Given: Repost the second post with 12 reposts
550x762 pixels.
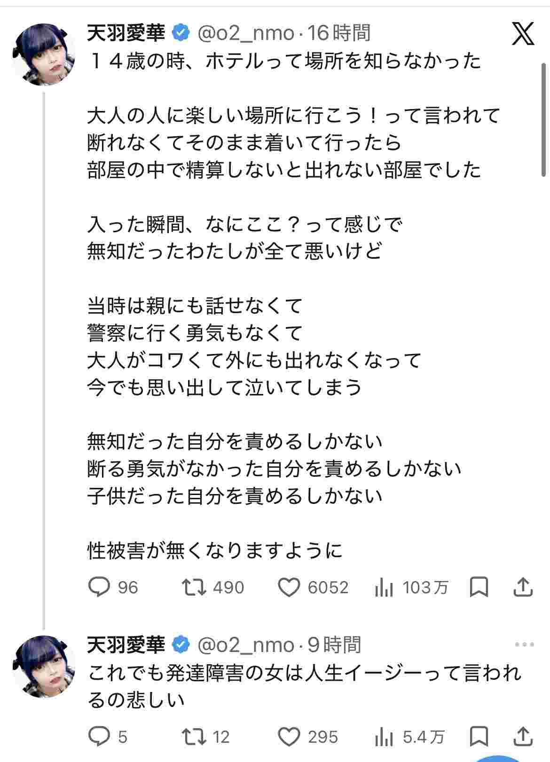Looking at the screenshot, I should pyautogui.click(x=194, y=736).
